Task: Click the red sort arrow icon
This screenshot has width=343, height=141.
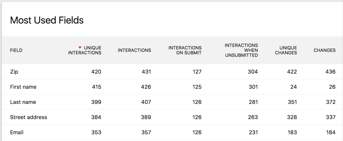Action: (80, 48)
